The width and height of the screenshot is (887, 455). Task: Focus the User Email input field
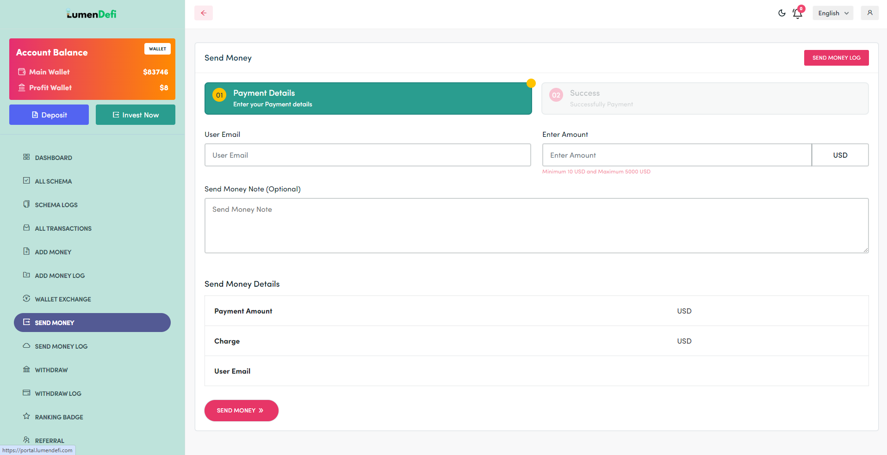[x=368, y=155]
